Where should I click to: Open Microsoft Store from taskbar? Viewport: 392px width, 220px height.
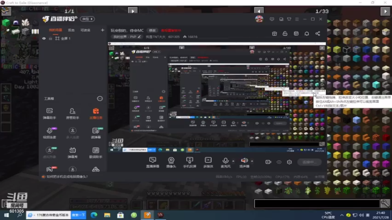tap(121, 215)
